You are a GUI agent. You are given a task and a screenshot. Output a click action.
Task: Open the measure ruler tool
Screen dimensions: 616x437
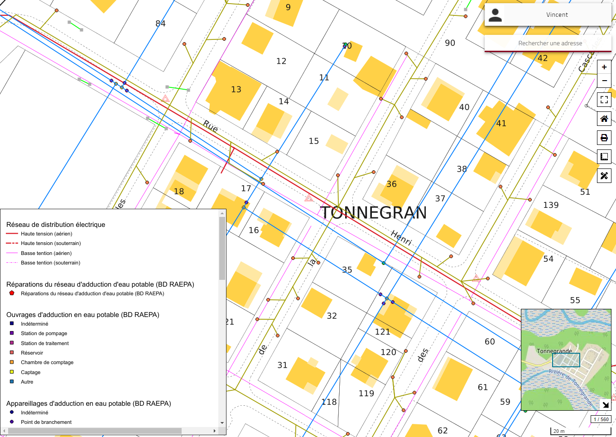tap(604, 157)
